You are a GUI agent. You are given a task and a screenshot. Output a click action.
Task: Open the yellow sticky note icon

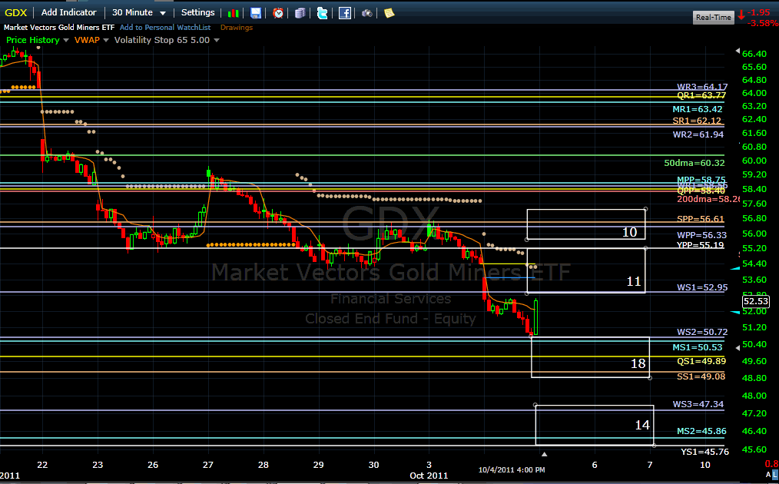click(x=389, y=13)
